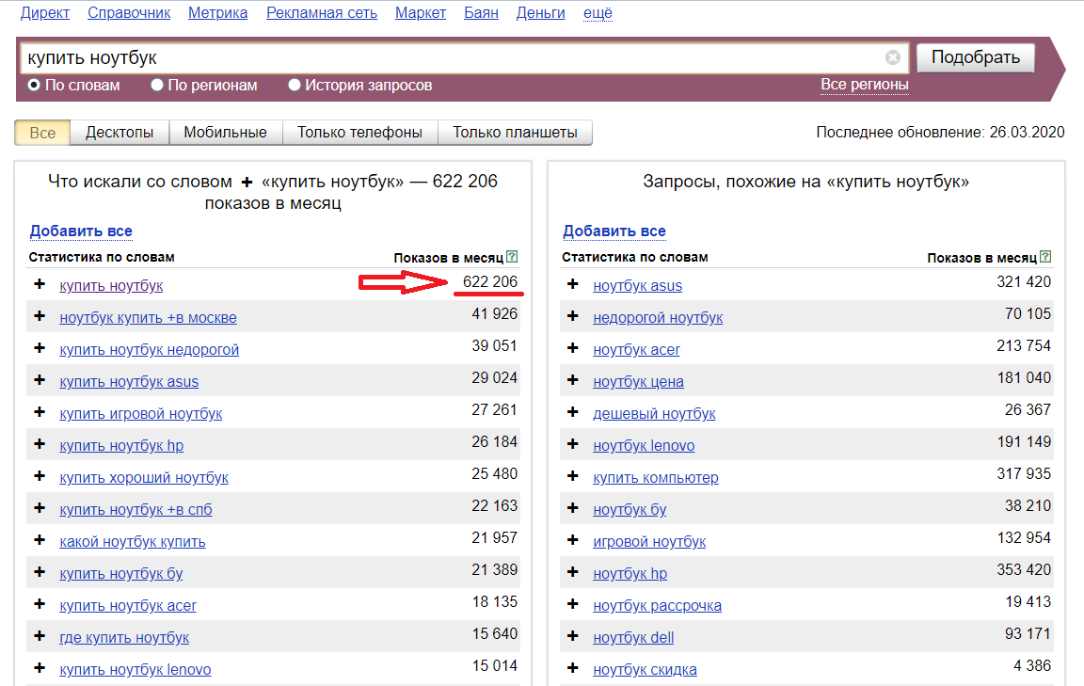Viewport: 1084px width, 686px height.
Task: Open Деньги in the top navigation
Action: click(541, 12)
